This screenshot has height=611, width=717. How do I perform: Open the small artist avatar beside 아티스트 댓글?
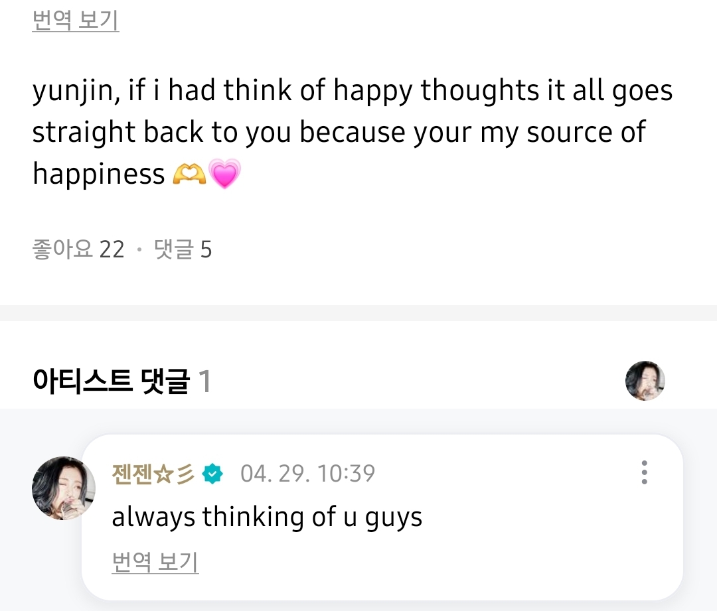645,381
